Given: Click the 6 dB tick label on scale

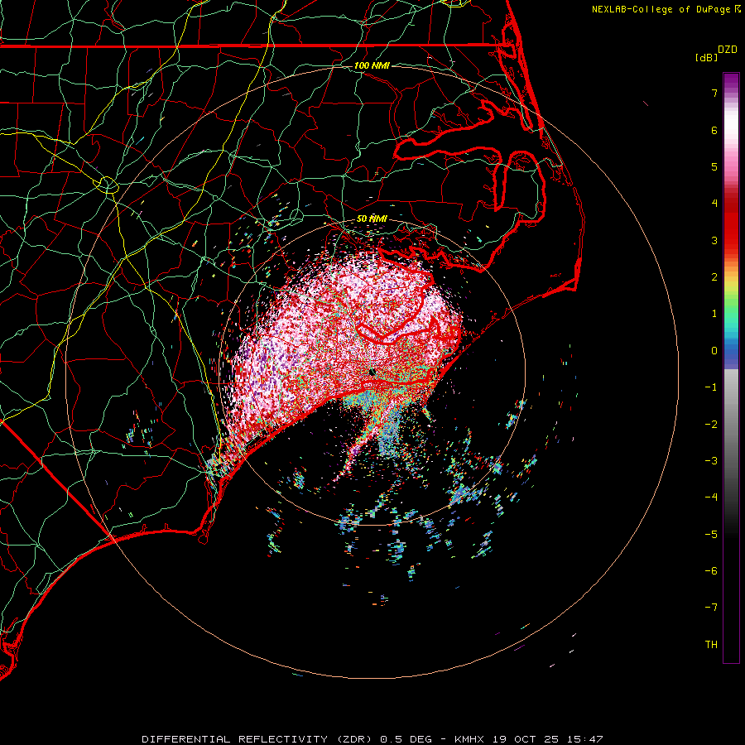Looking at the screenshot, I should tap(714, 130).
